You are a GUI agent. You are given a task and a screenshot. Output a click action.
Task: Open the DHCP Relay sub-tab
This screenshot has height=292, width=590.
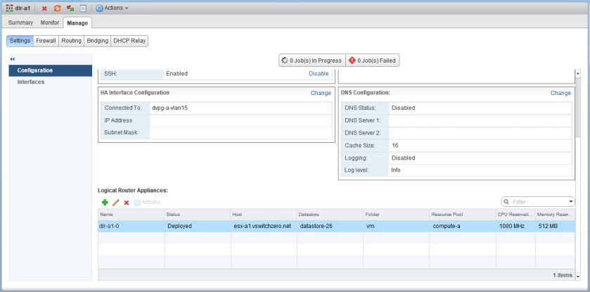tap(129, 41)
